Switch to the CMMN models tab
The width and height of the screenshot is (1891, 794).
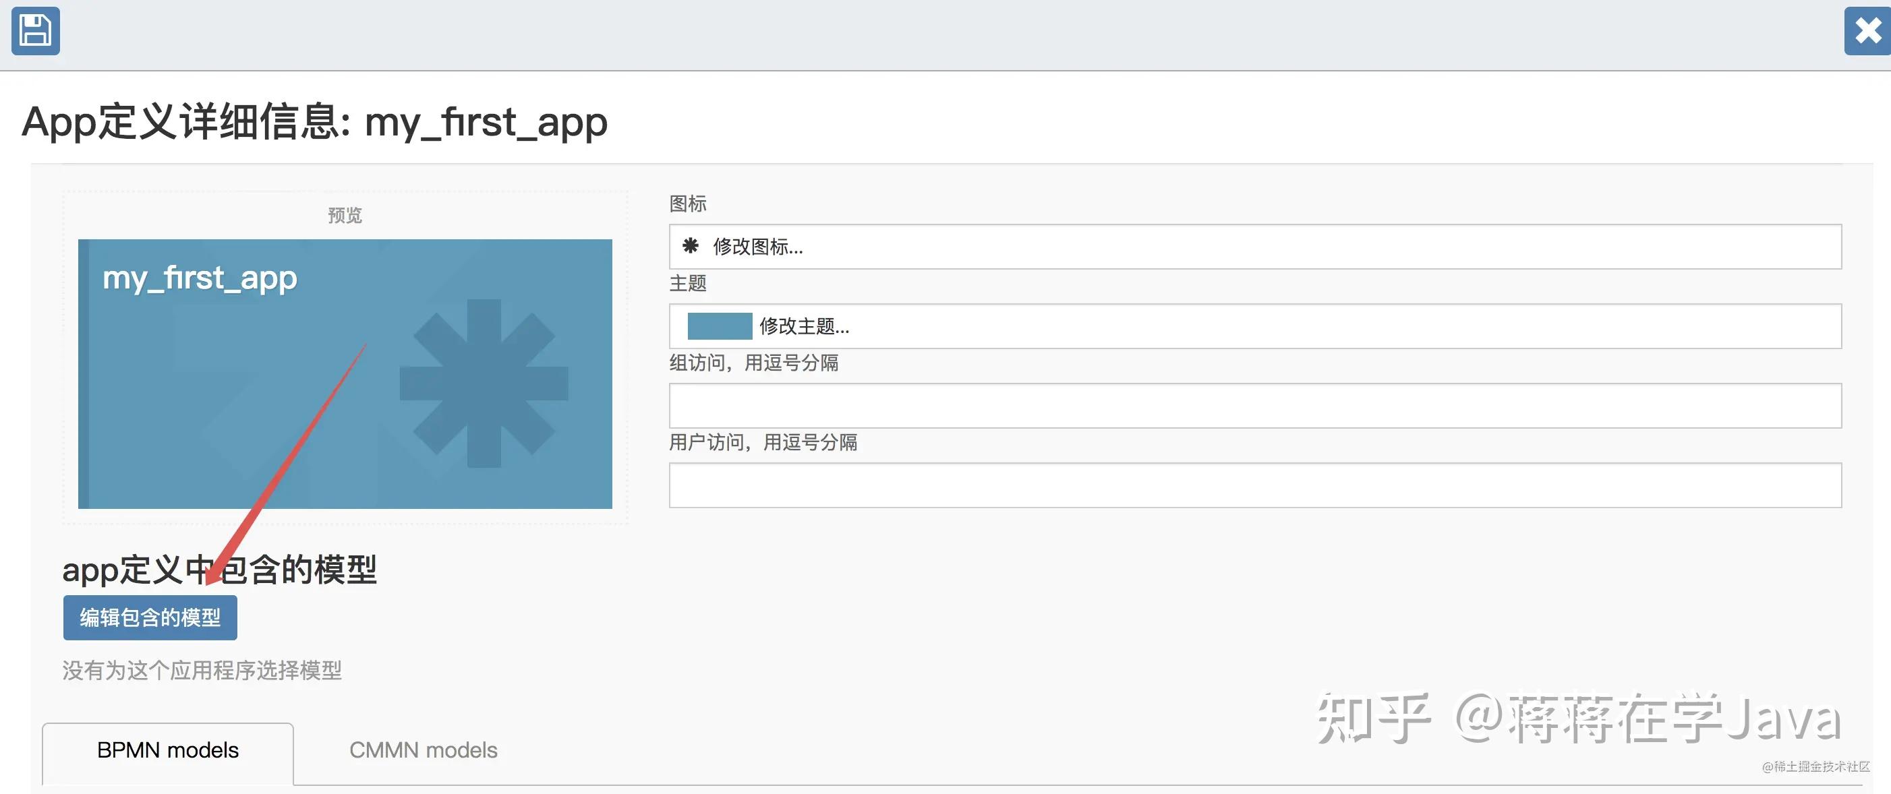pos(424,750)
